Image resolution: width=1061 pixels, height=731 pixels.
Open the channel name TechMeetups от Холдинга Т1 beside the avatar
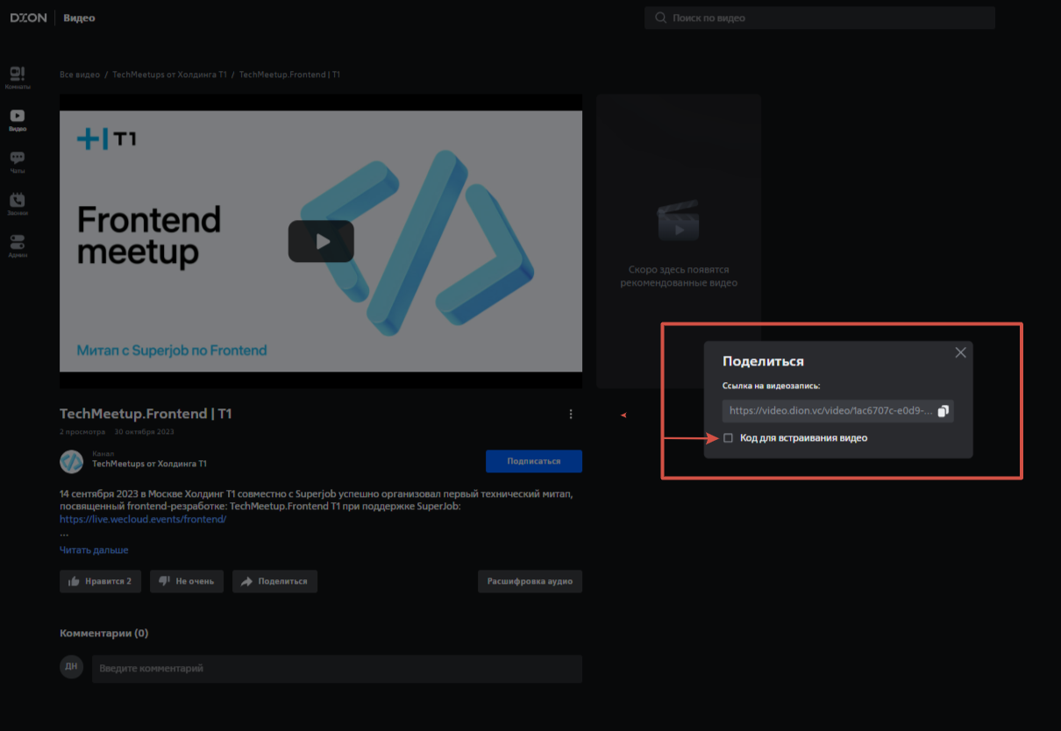click(150, 464)
